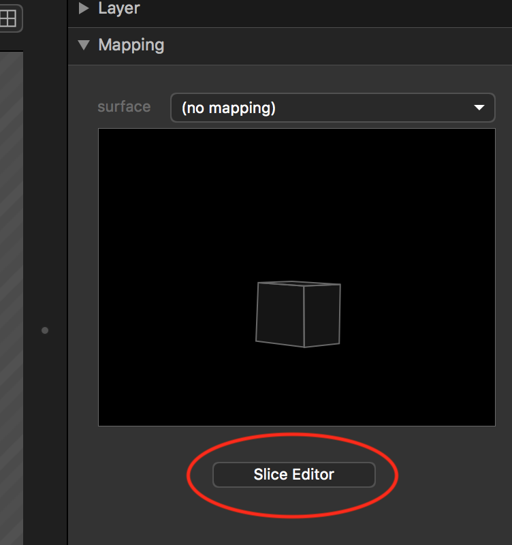Click the grid layout icon

8,18
